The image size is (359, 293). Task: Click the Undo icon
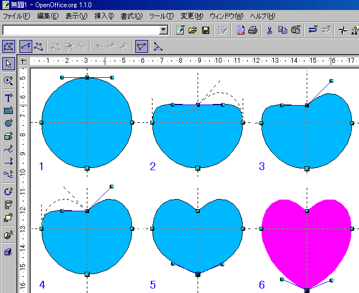pyautogui.click(x=313, y=30)
